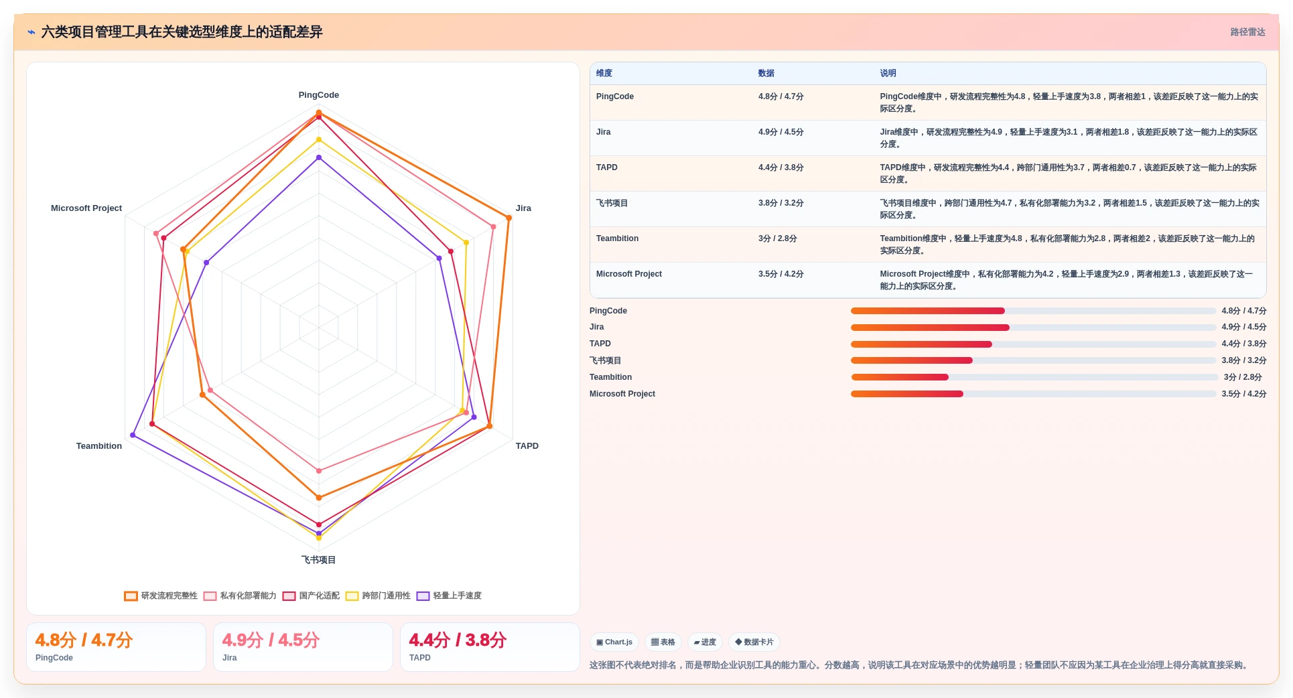Click the PingCode 4.8分 / 4.7分 stat card

(x=116, y=647)
